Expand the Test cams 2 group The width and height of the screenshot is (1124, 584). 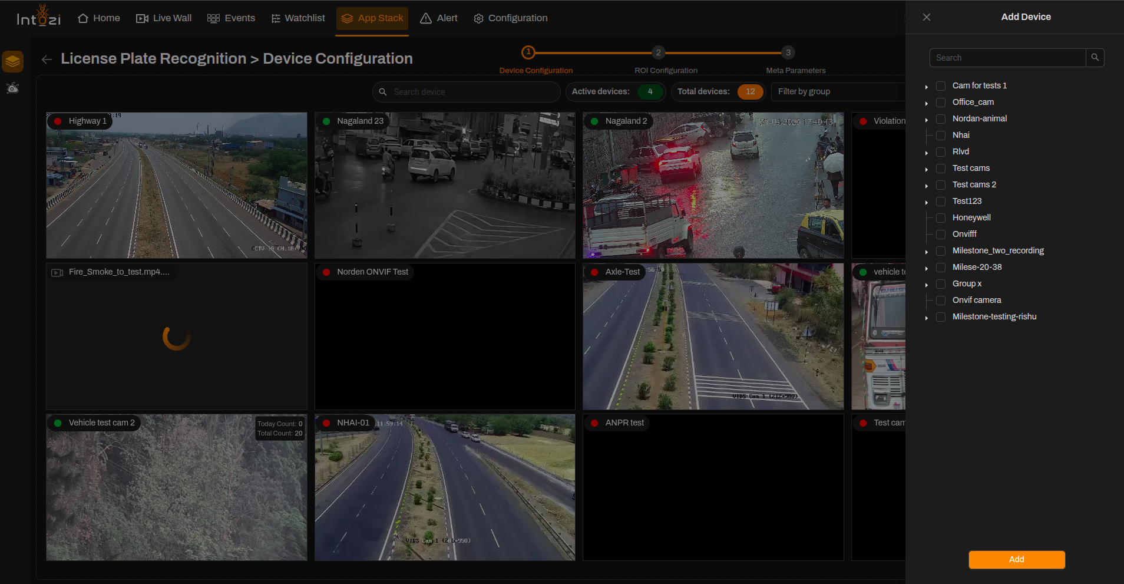click(x=927, y=186)
